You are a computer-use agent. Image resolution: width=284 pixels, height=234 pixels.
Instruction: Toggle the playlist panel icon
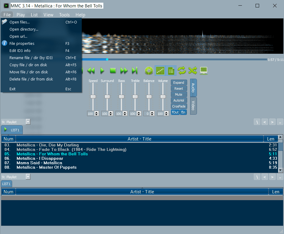(x=171, y=70)
